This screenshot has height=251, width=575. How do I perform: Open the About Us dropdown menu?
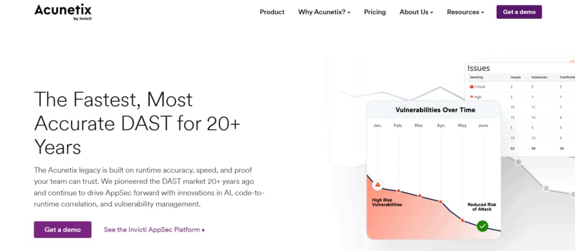coord(416,12)
